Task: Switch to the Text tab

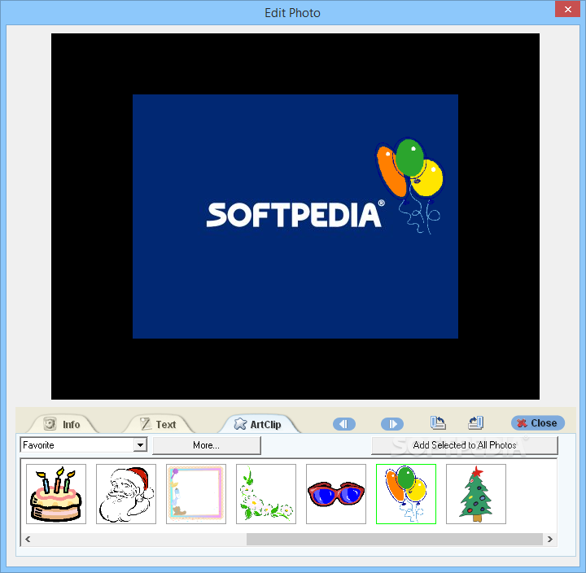Action: [x=159, y=424]
